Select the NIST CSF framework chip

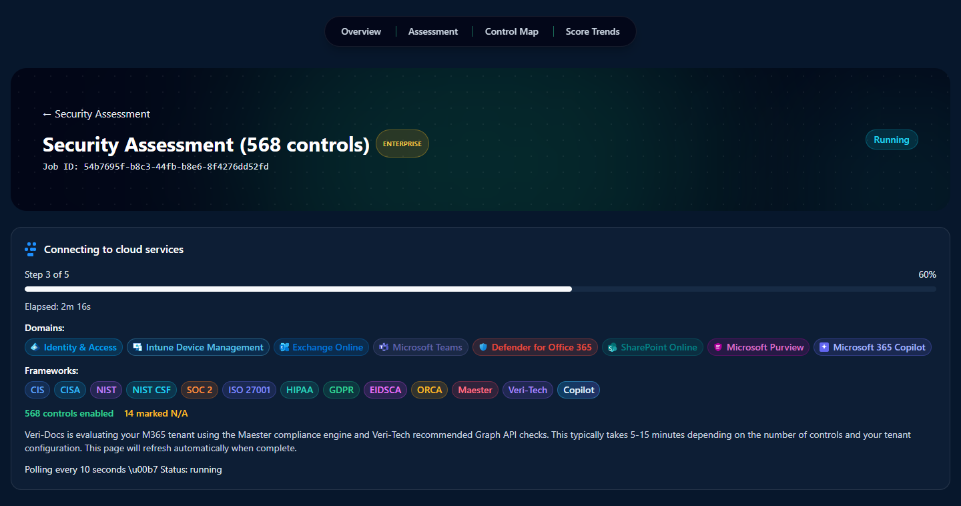click(x=151, y=390)
